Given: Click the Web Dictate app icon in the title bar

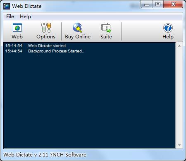Looking at the screenshot, I should 7,6.
